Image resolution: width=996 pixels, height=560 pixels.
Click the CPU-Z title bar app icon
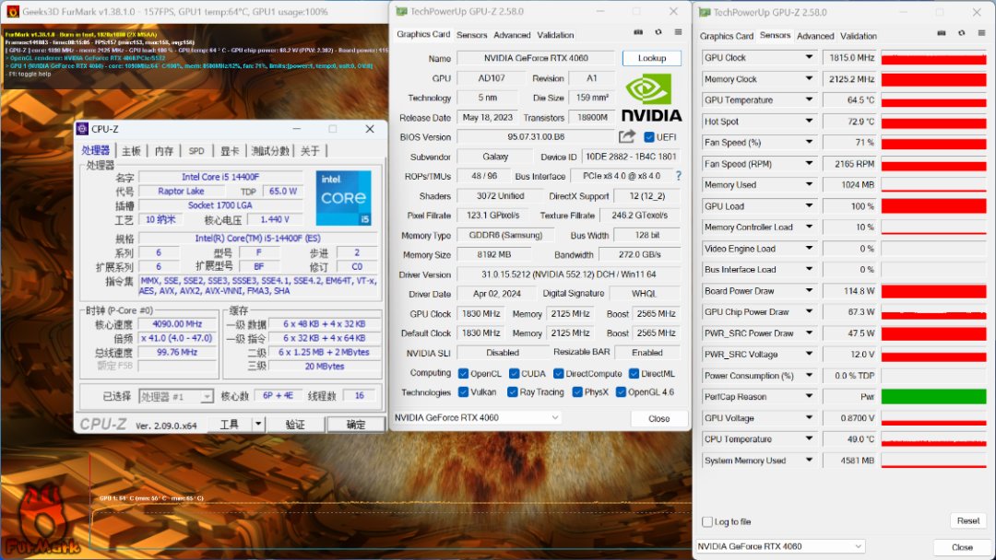pos(83,129)
